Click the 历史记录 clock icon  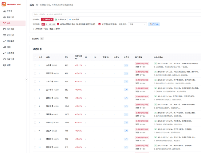pyautogui.click(x=5, y=59)
